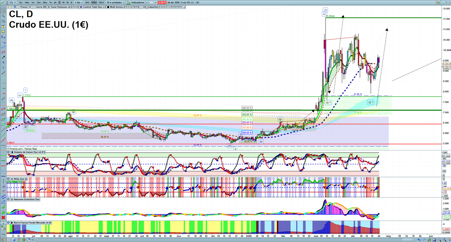Click the zoom-in magnifier at bottom right
The width and height of the screenshot is (451, 242).
(x=445, y=240)
